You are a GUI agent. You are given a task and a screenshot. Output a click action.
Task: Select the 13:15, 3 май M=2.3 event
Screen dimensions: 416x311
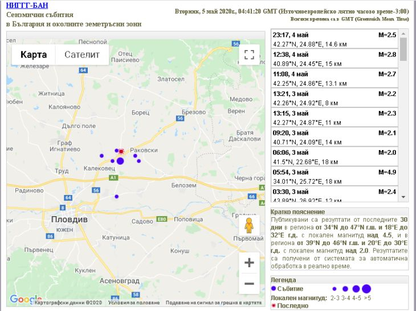pos(335,118)
